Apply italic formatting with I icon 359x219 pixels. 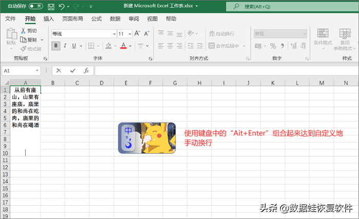[x=65, y=46]
